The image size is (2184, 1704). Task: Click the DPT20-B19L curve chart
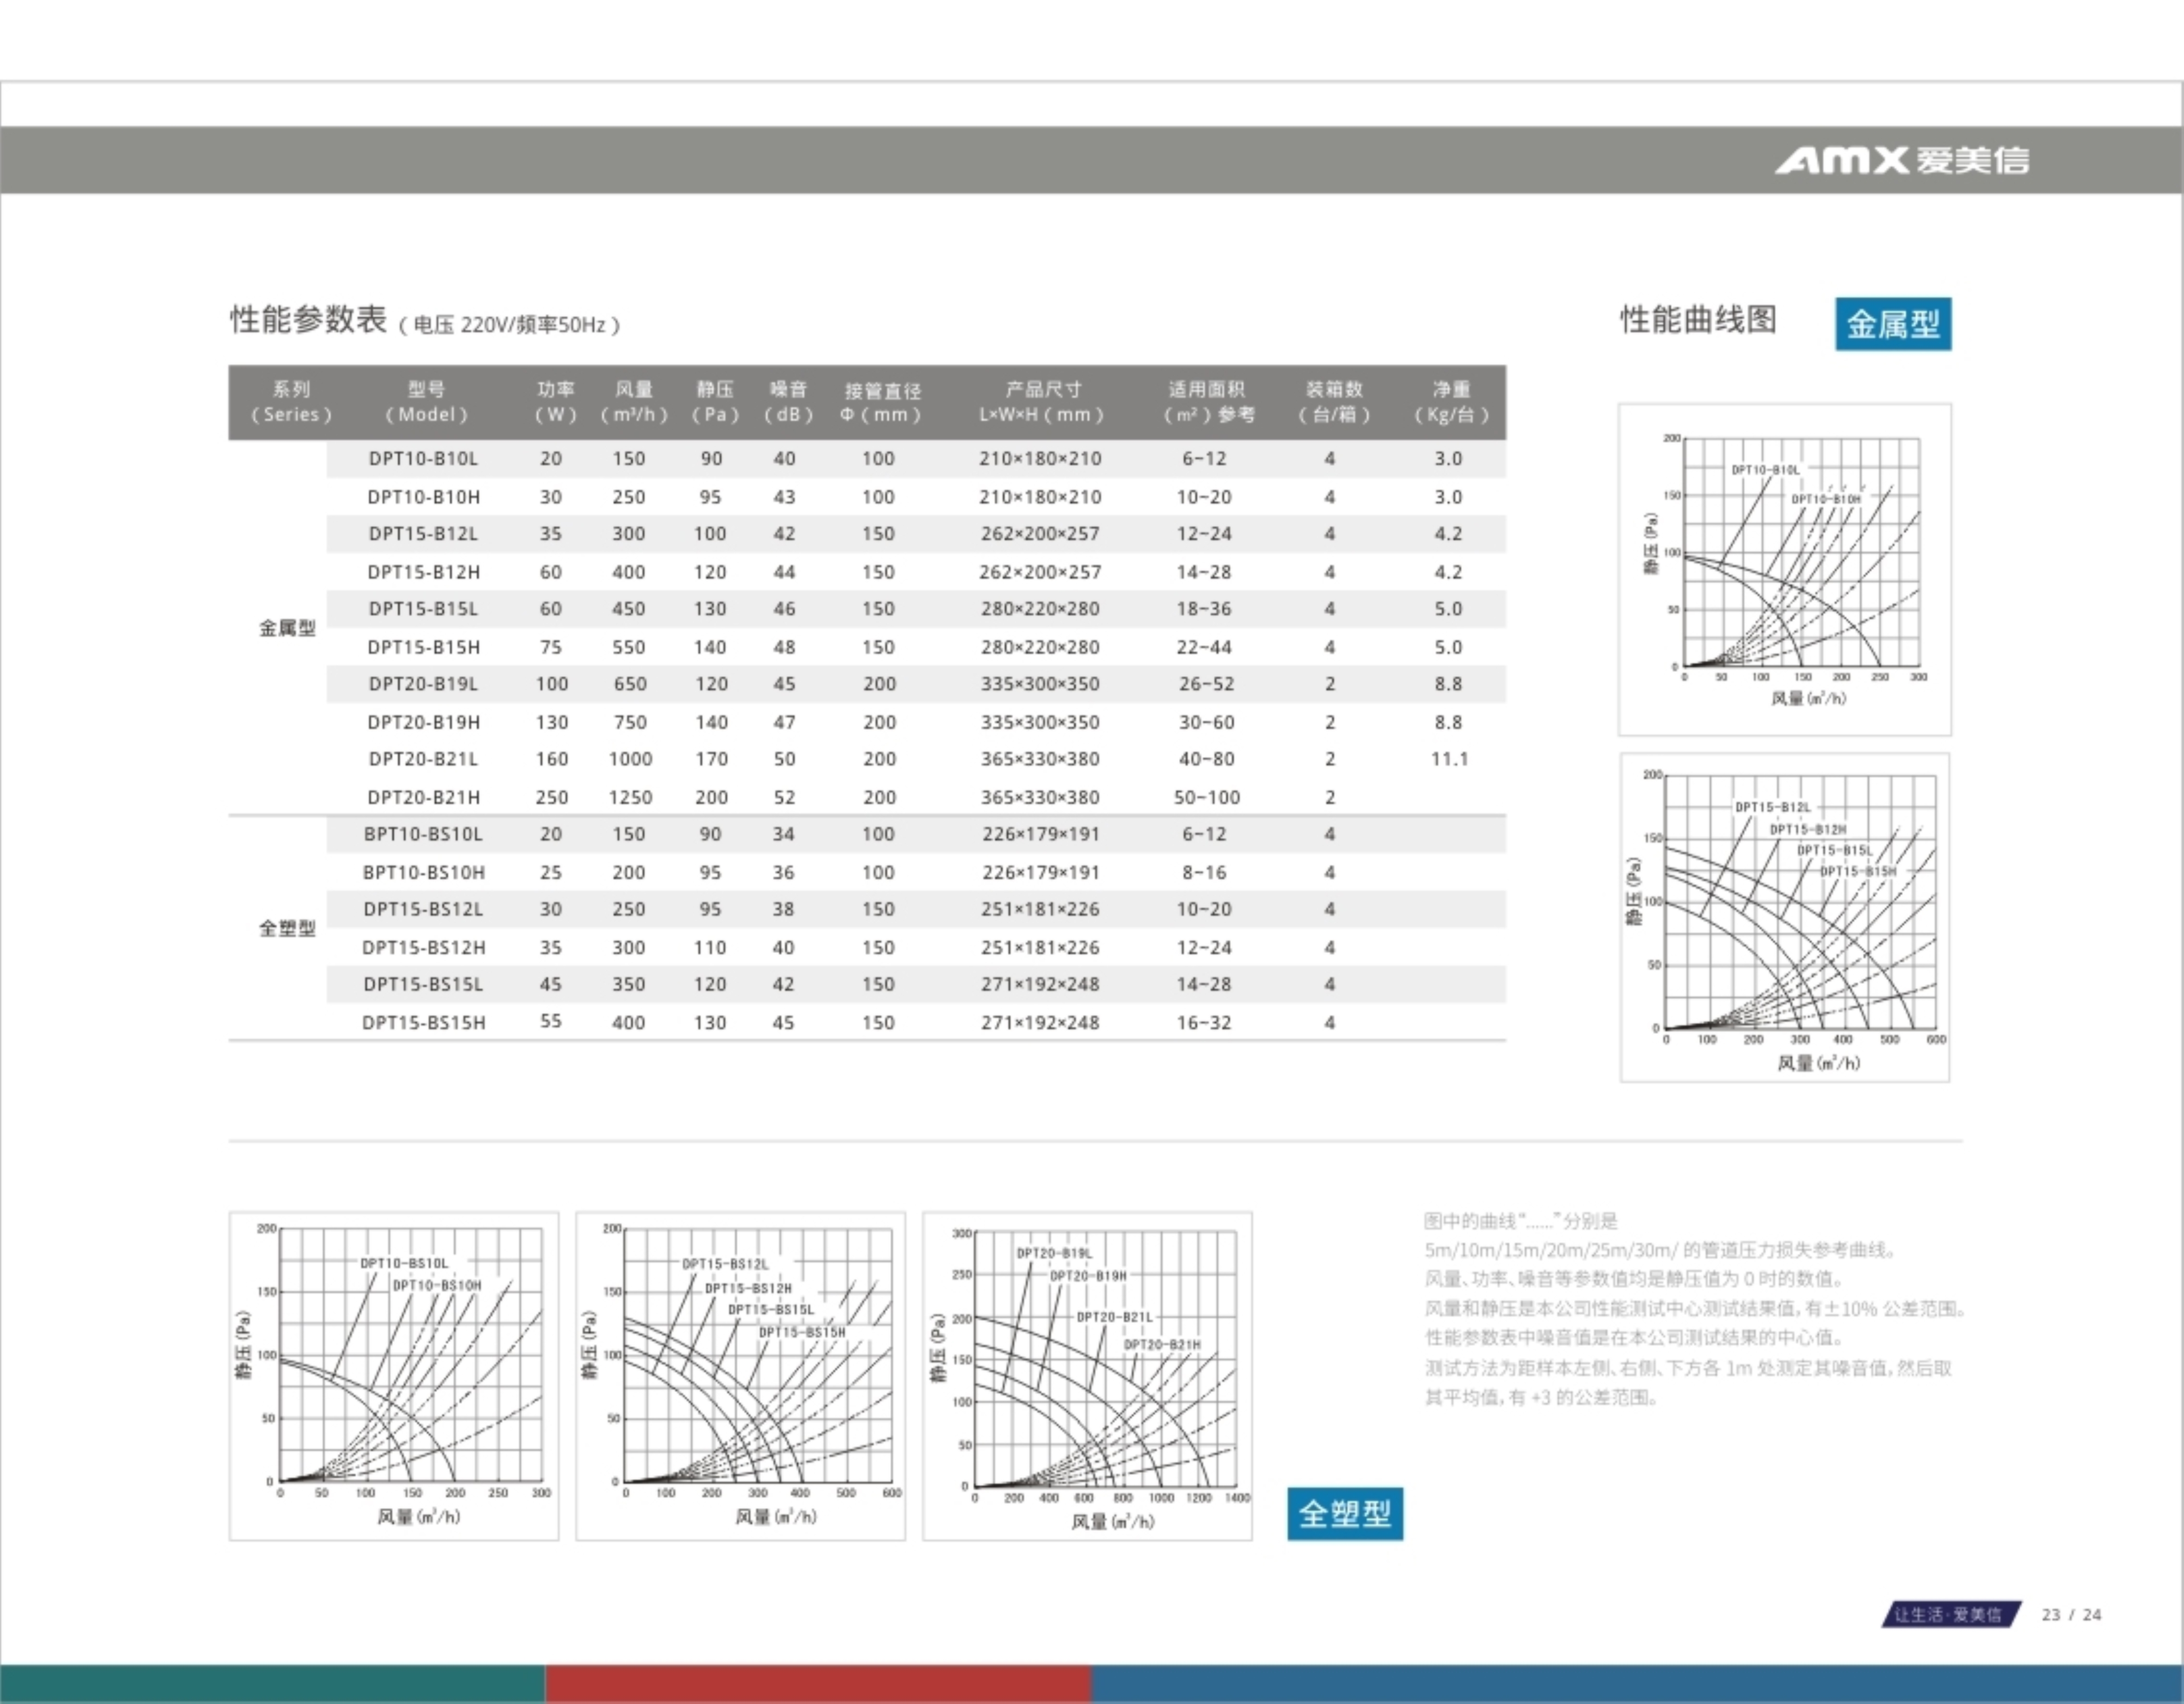point(1087,1376)
